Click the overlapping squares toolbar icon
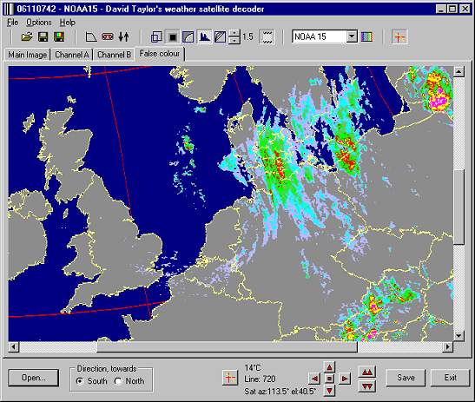 (x=156, y=37)
